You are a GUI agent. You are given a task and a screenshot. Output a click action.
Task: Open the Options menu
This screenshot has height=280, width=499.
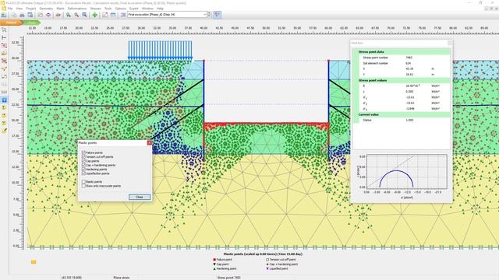click(x=121, y=9)
